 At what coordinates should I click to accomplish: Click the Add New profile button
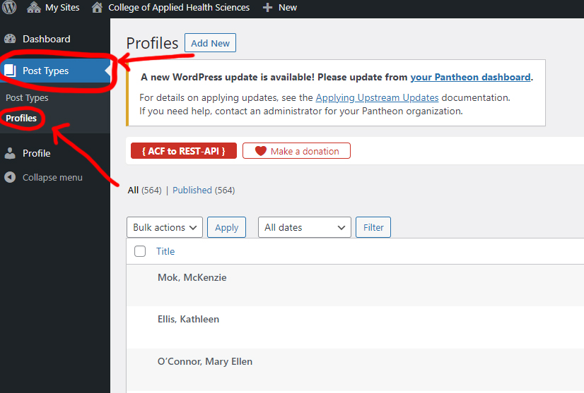point(211,43)
